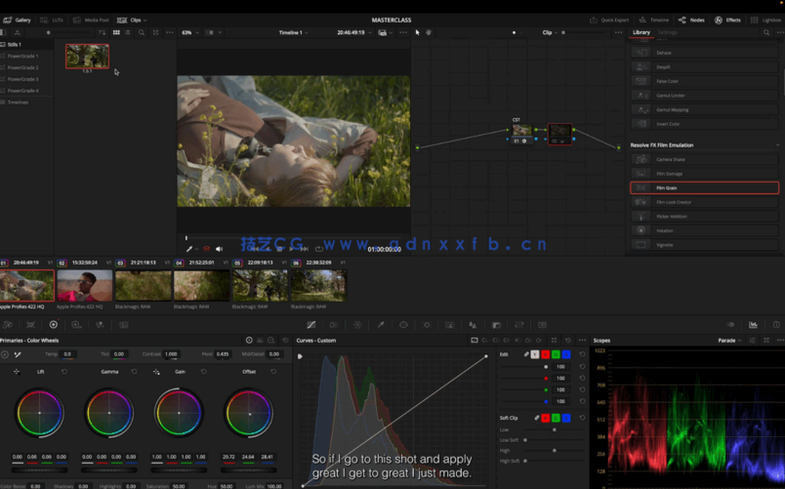Click the Film Grain effect icon
The image size is (785, 489).
(640, 187)
